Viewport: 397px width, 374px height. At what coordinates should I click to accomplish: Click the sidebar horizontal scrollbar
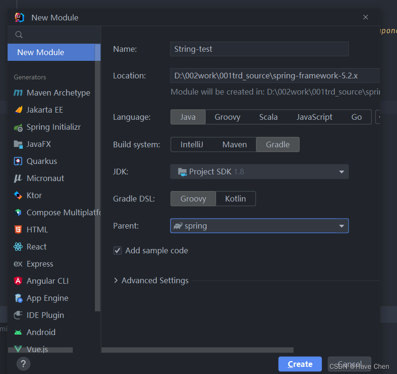click(x=40, y=350)
